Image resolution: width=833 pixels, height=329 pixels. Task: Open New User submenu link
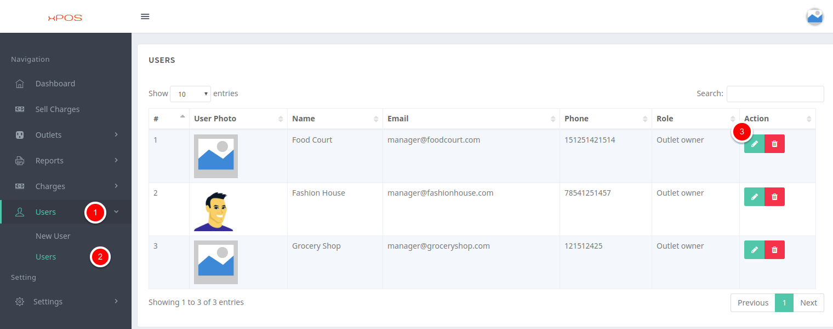[x=53, y=236]
